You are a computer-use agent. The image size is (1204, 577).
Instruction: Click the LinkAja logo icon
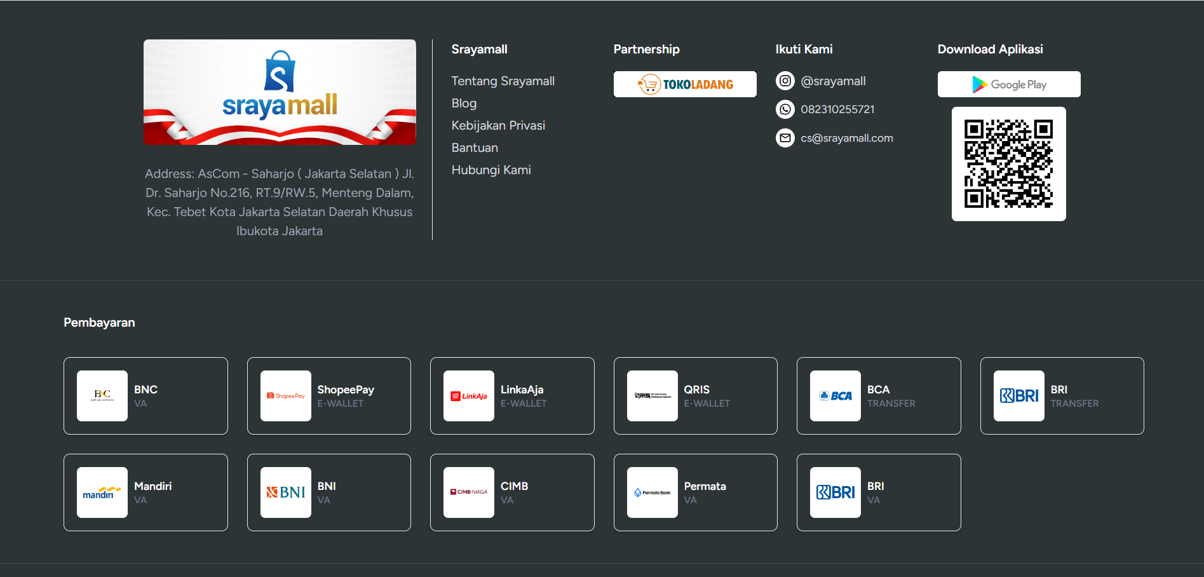click(469, 396)
